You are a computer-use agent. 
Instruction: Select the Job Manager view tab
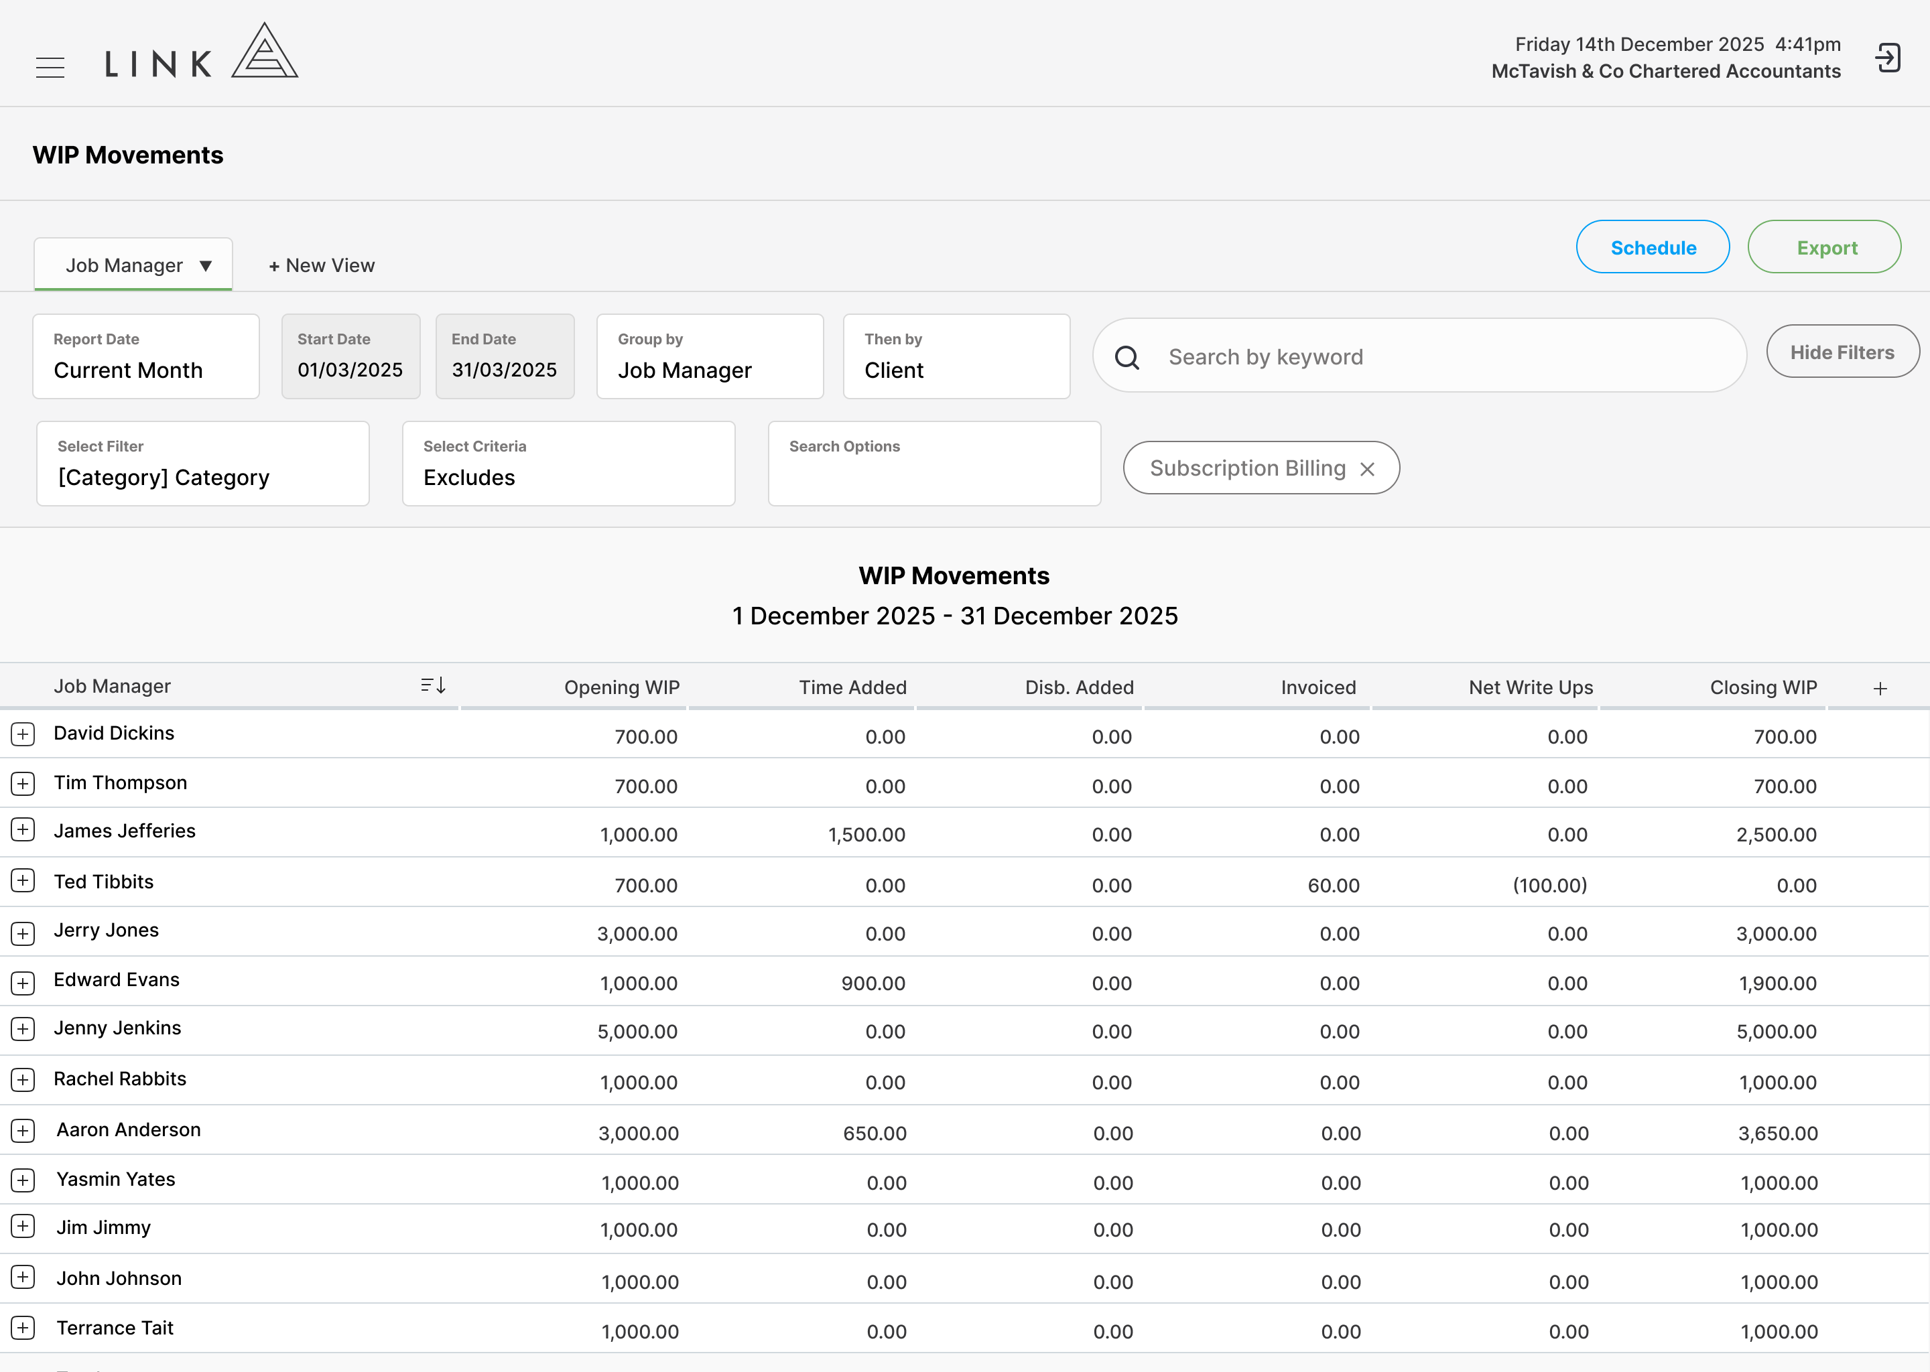(x=133, y=265)
